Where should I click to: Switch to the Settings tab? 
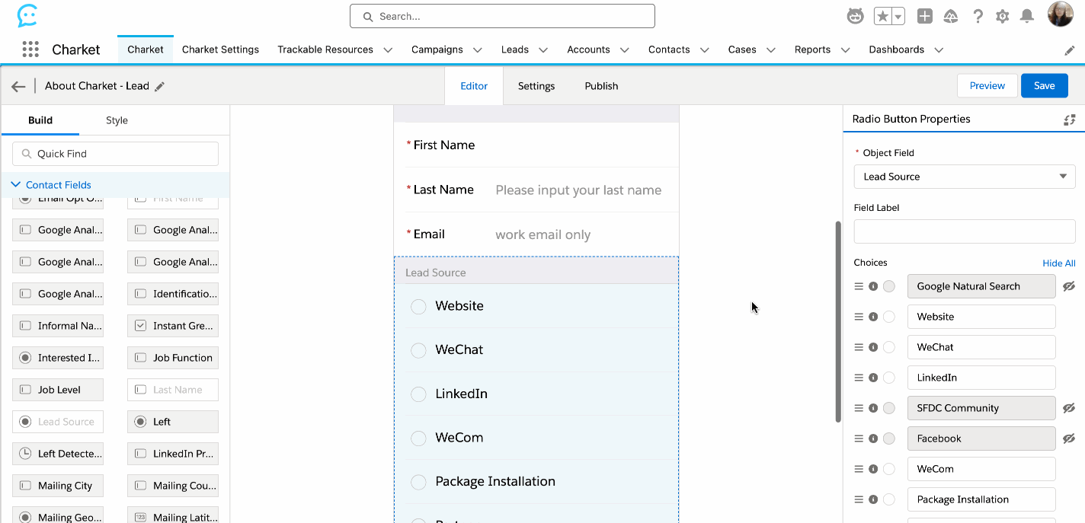[536, 86]
